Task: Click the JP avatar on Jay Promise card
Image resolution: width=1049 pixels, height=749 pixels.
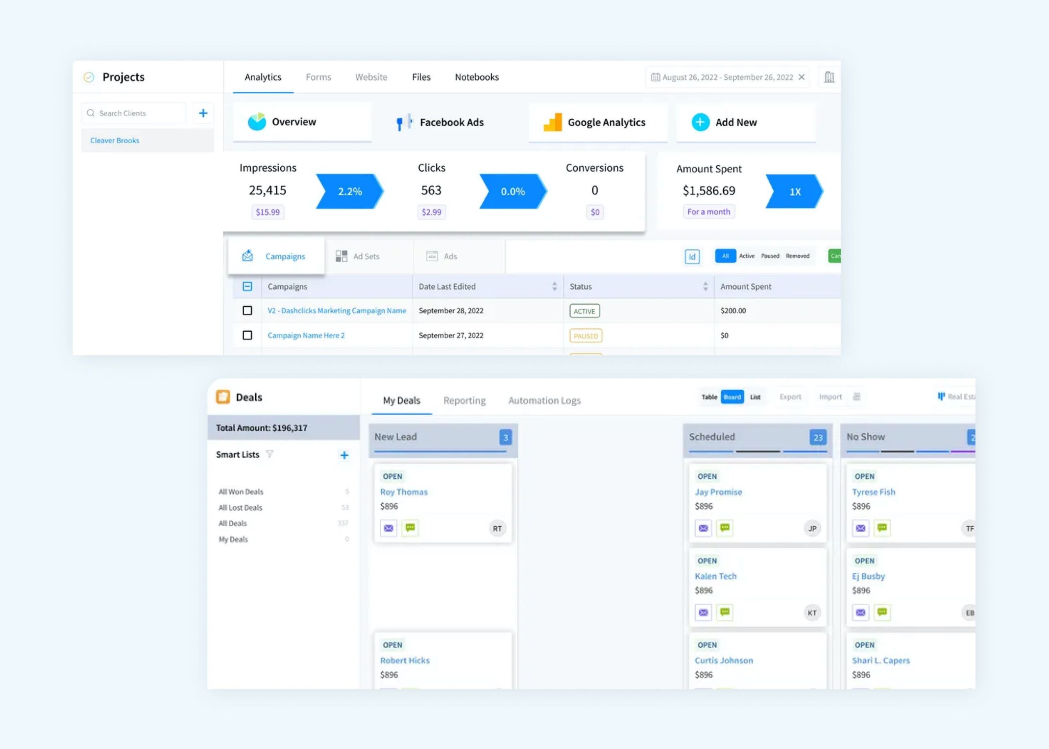Action: click(x=812, y=529)
